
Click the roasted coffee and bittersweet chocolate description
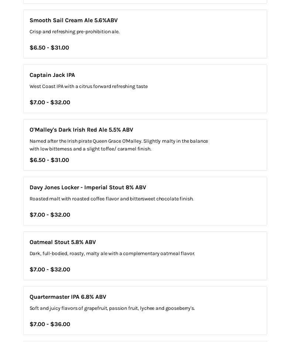click(112, 199)
